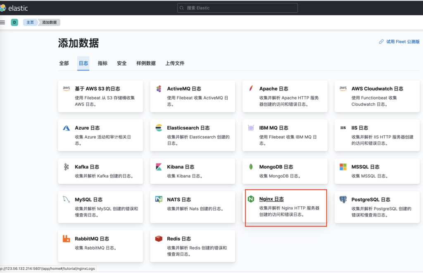The image size is (423, 273).
Task: Click the 收集 Kibana 日志 description
Action: tap(185, 176)
